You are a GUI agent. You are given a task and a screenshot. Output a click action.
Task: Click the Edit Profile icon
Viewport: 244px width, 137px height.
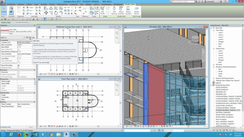point(103,10)
